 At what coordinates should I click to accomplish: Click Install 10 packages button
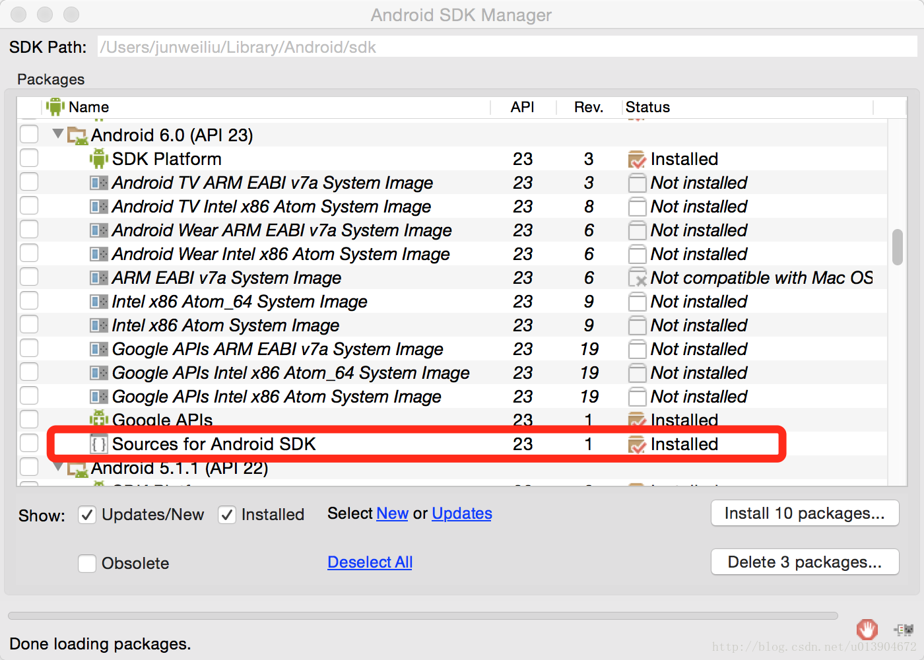[x=805, y=513]
